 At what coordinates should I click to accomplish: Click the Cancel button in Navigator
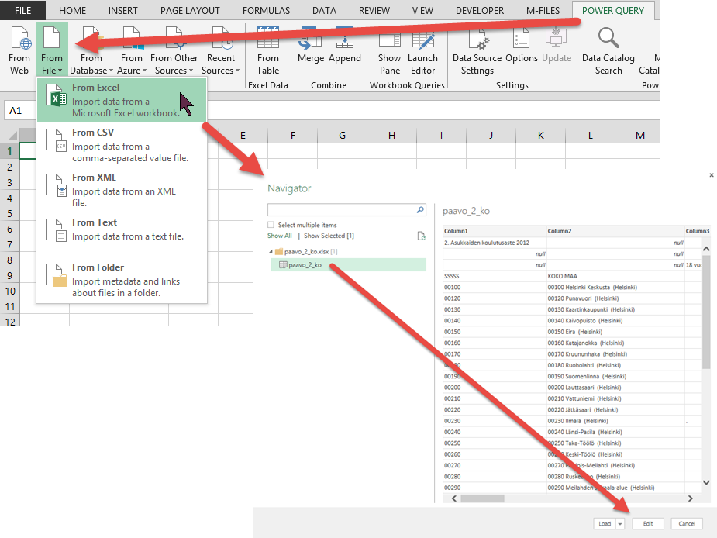tap(687, 524)
